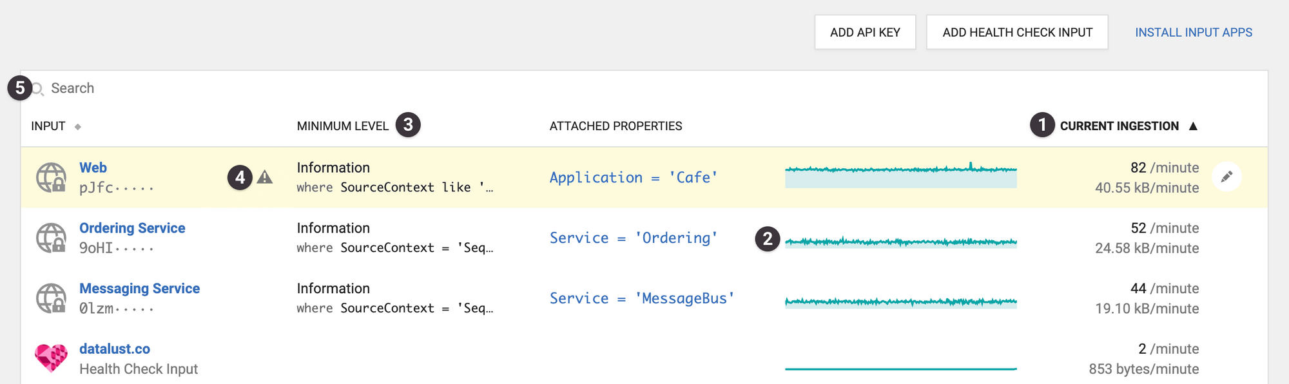Click the Messaging Service ingestion sparkline

point(901,302)
